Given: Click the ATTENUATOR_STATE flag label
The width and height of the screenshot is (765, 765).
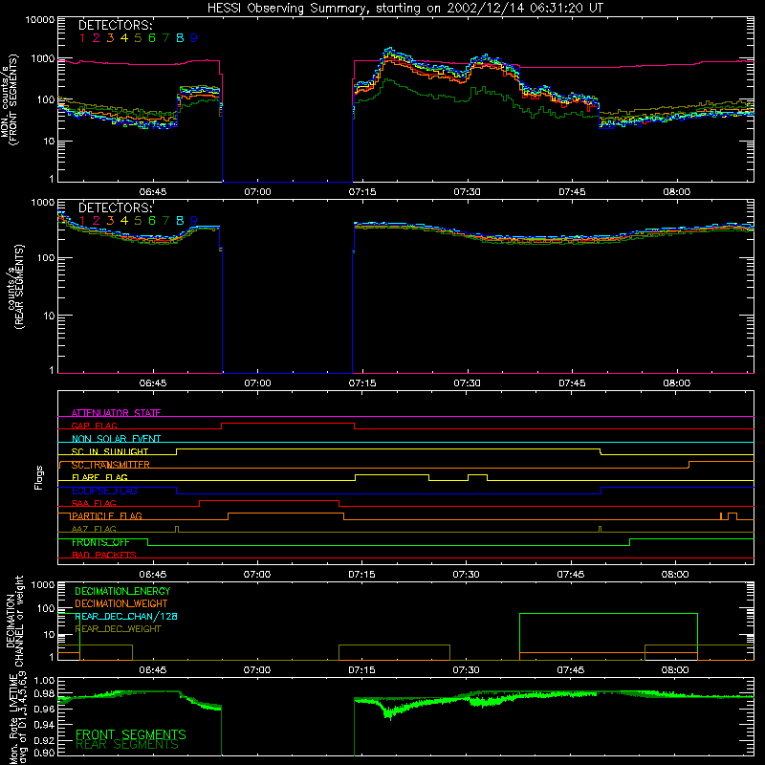Looking at the screenshot, I should coord(116,413).
